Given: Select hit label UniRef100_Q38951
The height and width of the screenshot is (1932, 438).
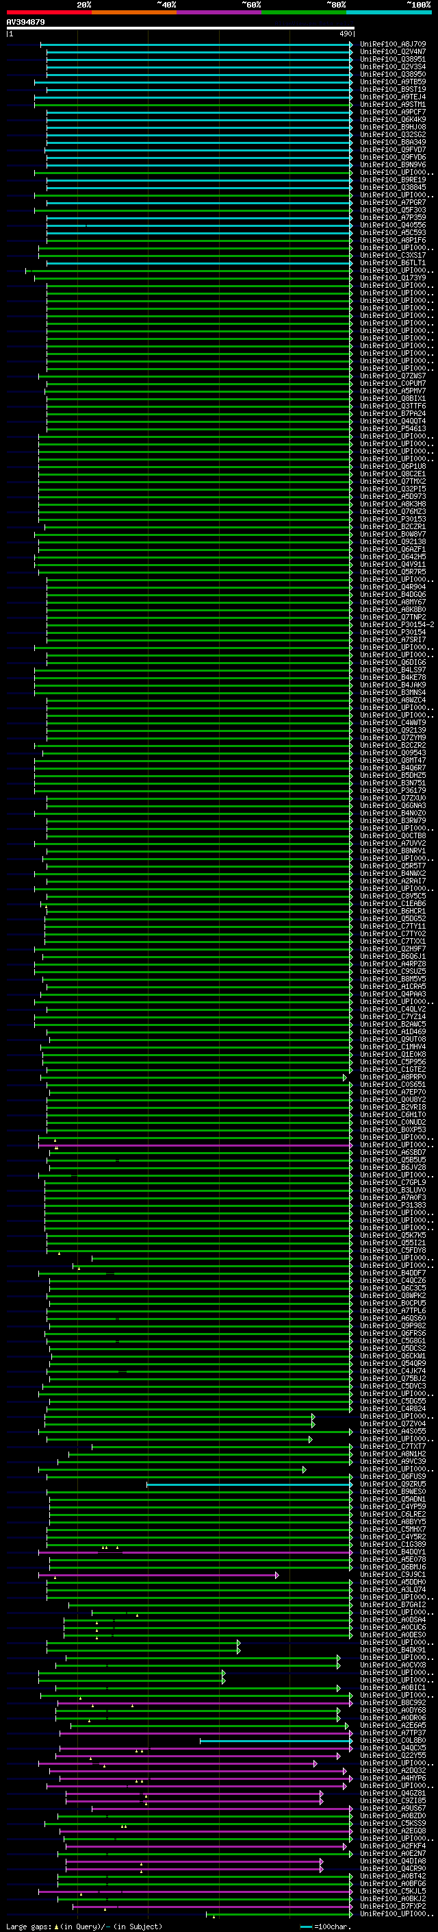Looking at the screenshot, I should [393, 59].
